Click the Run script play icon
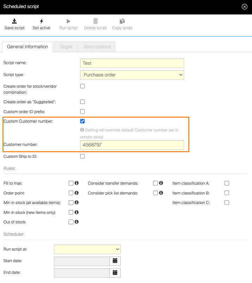 [68, 21]
